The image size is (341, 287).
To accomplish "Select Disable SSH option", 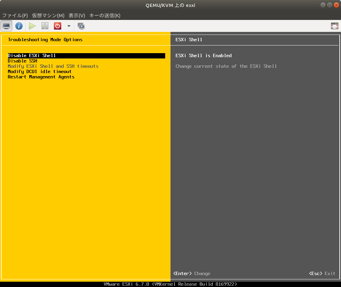I will [22, 61].
